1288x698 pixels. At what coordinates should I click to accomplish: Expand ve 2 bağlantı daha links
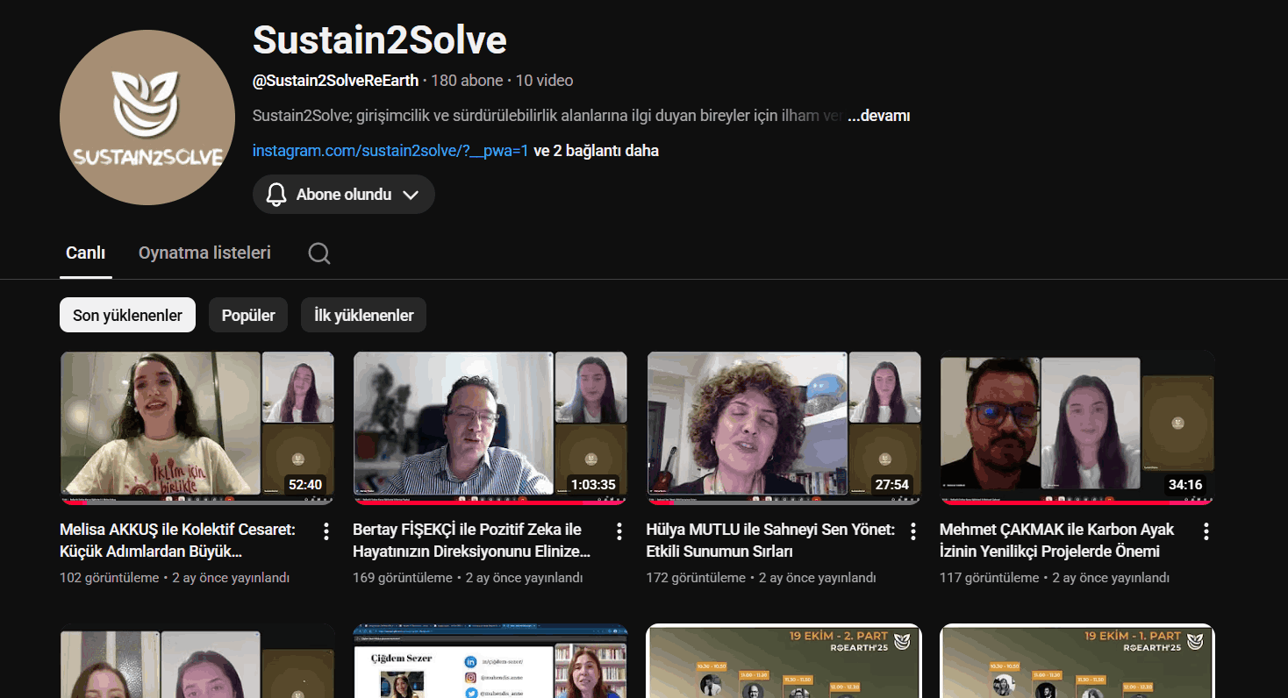tap(599, 150)
